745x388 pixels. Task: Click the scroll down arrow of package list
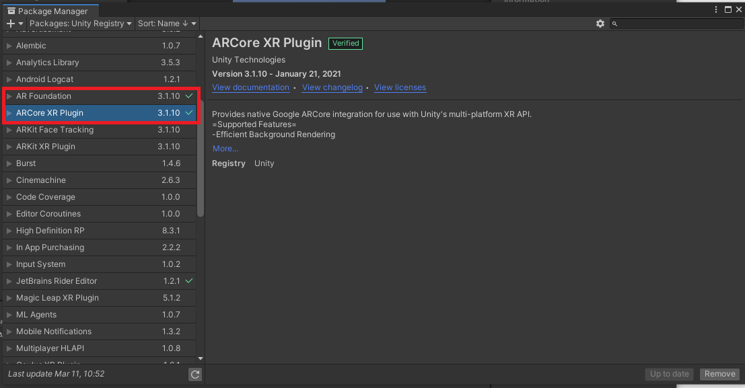(201, 358)
